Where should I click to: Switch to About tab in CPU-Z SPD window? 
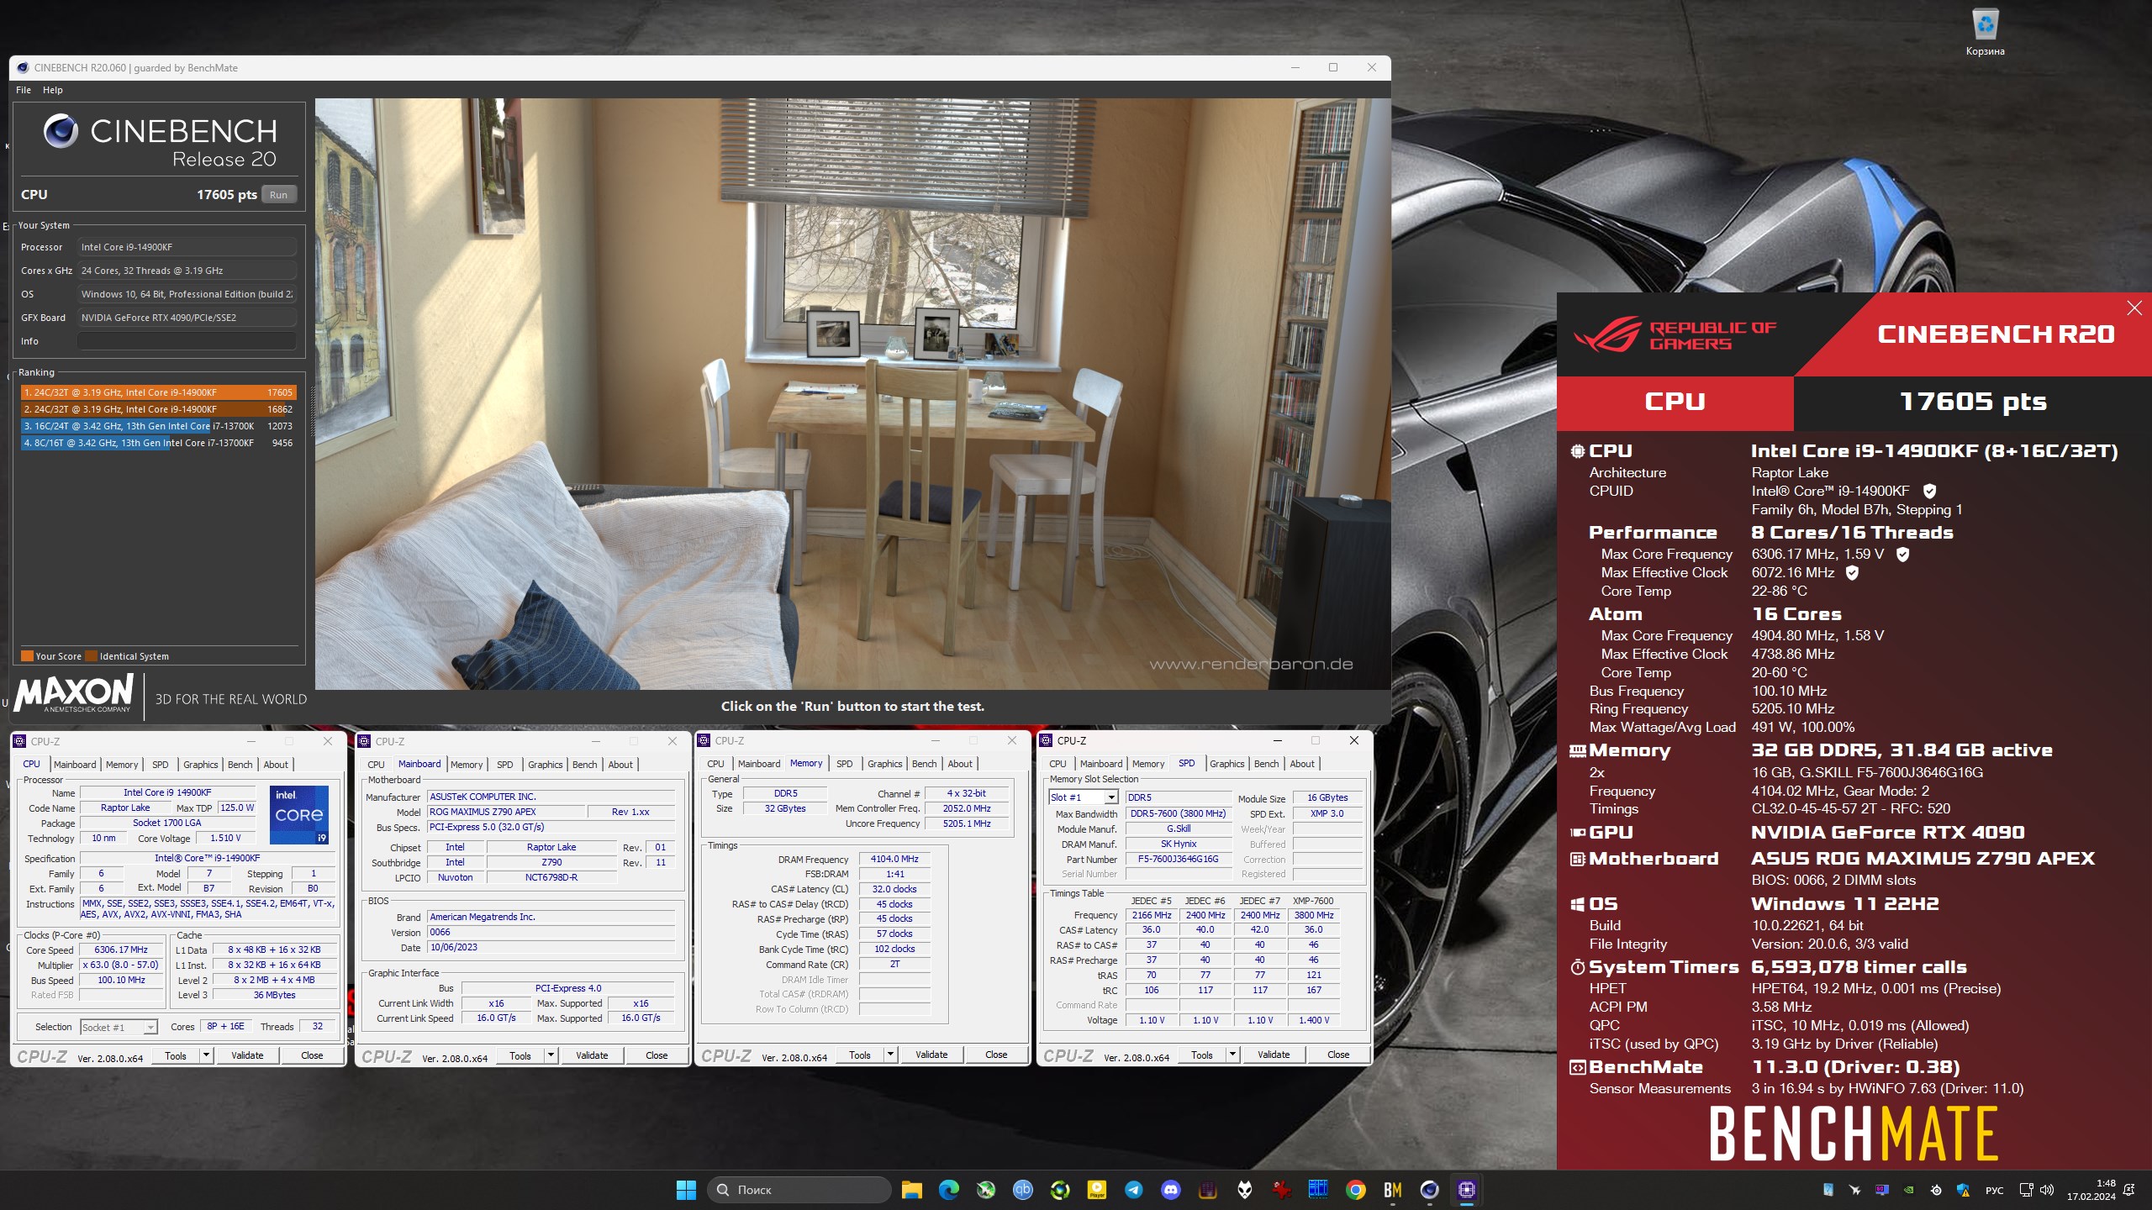pos(1302,764)
